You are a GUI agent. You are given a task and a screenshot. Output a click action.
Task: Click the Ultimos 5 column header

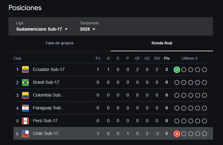coord(190,58)
